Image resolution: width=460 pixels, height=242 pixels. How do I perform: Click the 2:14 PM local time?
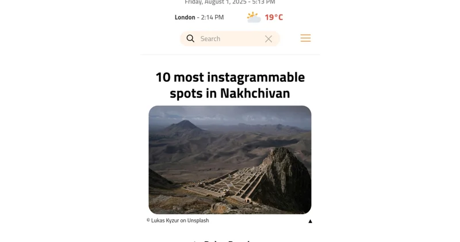click(x=212, y=17)
